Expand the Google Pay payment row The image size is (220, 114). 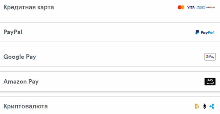coord(110,57)
